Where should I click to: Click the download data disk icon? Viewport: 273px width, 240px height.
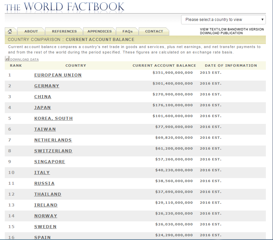click(7, 59)
